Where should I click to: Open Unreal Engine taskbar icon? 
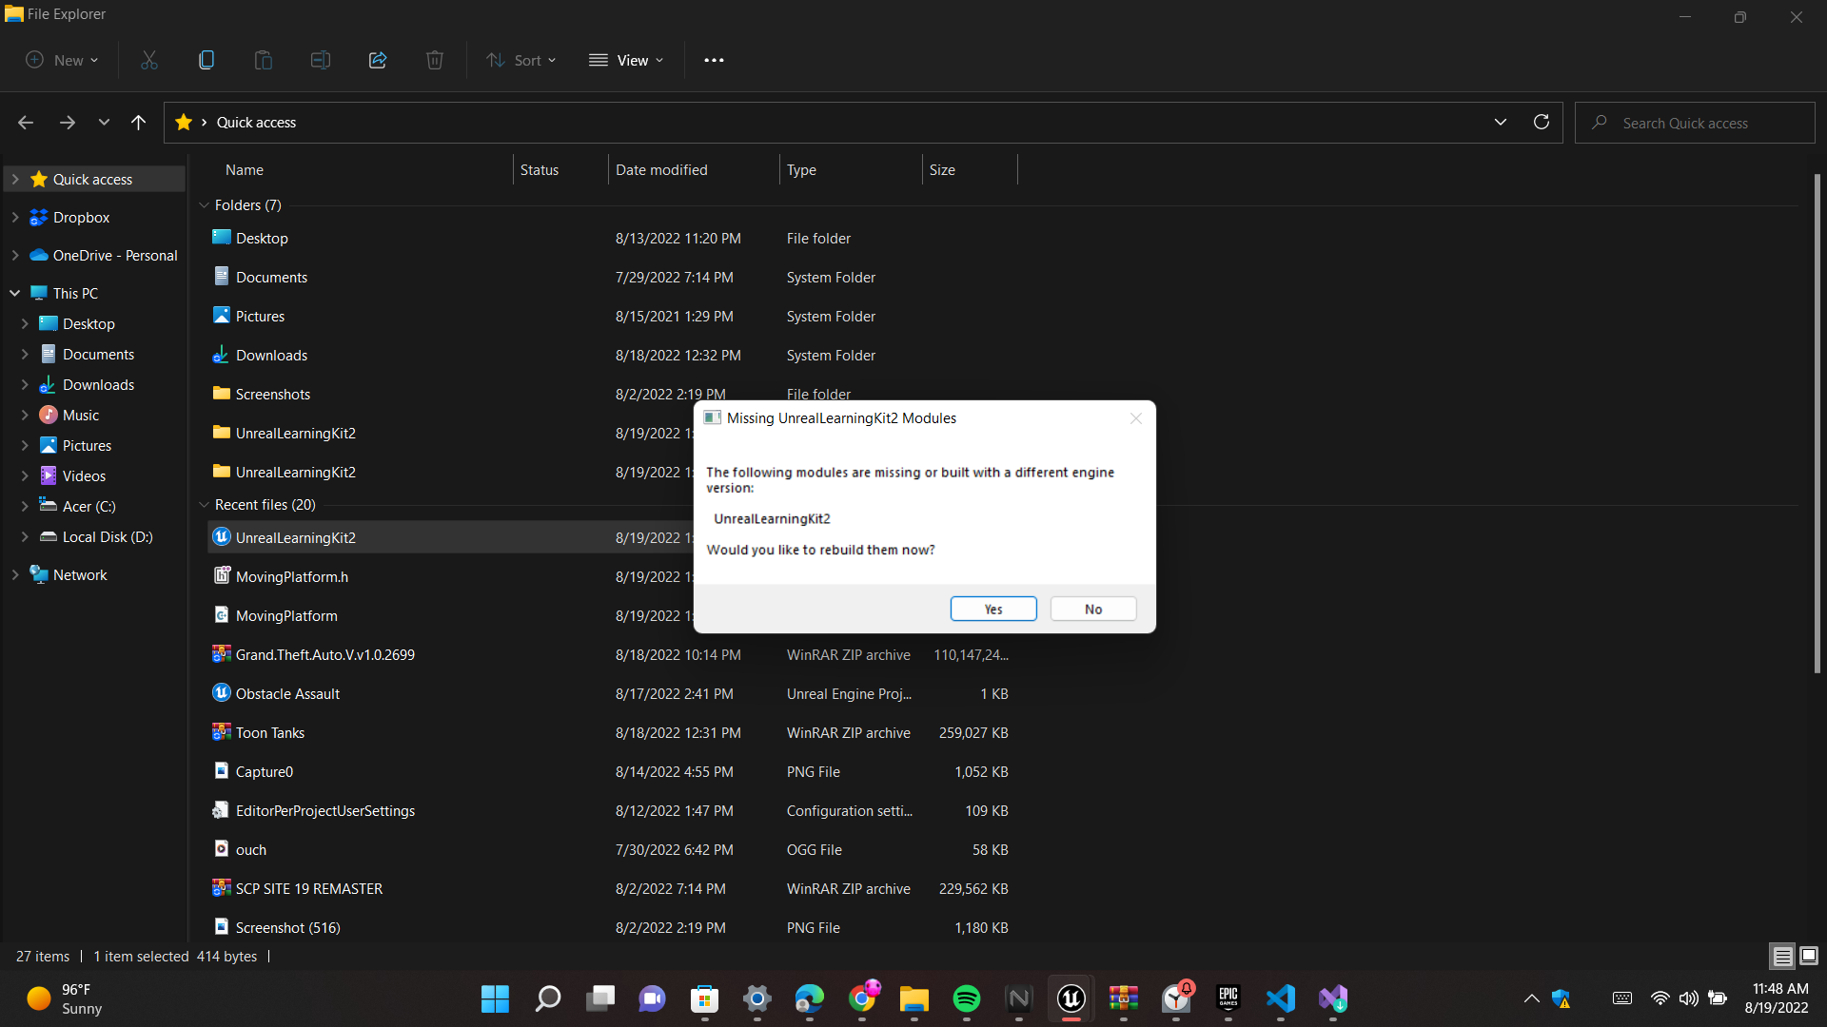tap(1071, 998)
